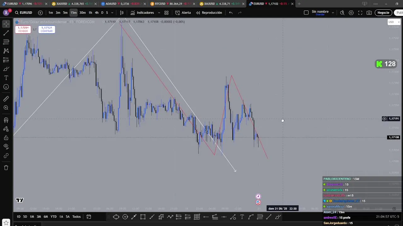The width and height of the screenshot is (403, 226).
Task: Switch to 30m timeframe
Action: pos(82,13)
